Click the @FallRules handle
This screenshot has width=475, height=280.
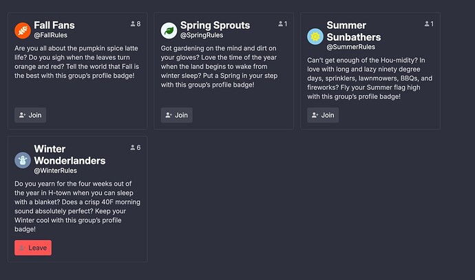click(x=50, y=35)
